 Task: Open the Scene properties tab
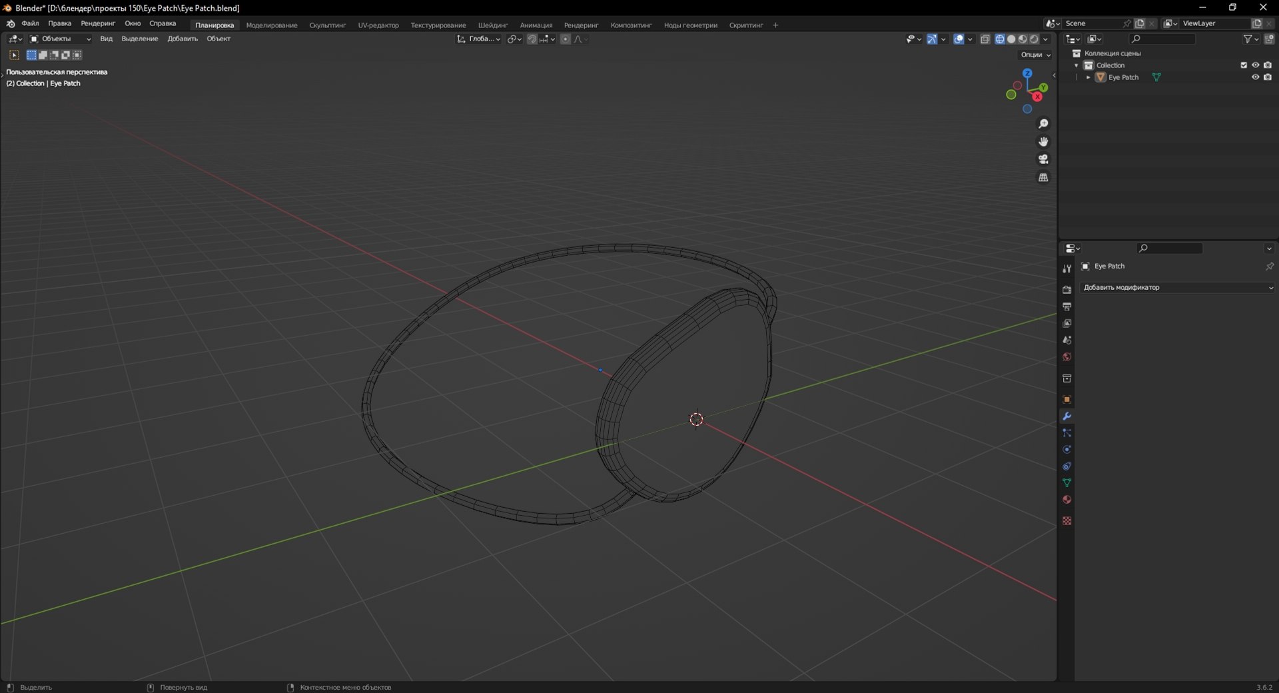tap(1066, 340)
